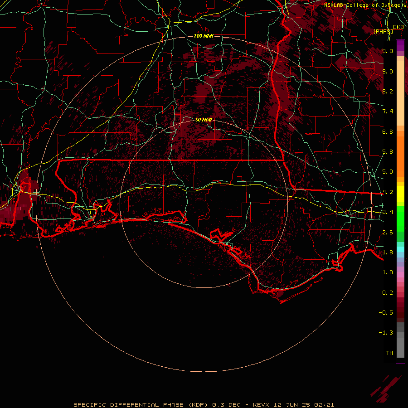Click the '12 JUN 25' date in caption
This screenshot has height=408, width=408.
click(x=292, y=405)
